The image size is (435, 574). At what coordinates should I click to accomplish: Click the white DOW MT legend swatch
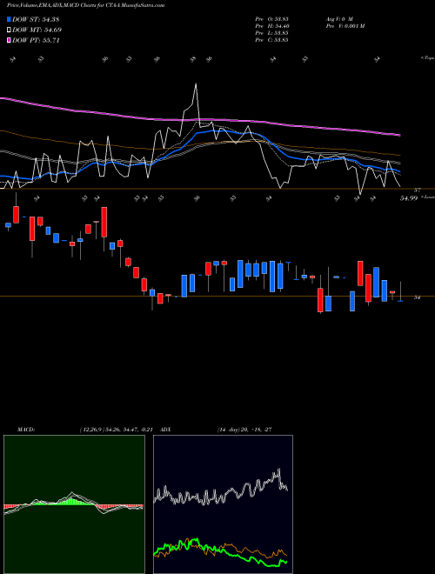click(10, 30)
